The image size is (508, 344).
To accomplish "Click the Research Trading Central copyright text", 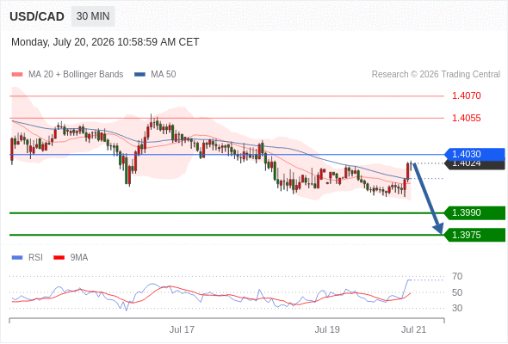I will 436,75.
